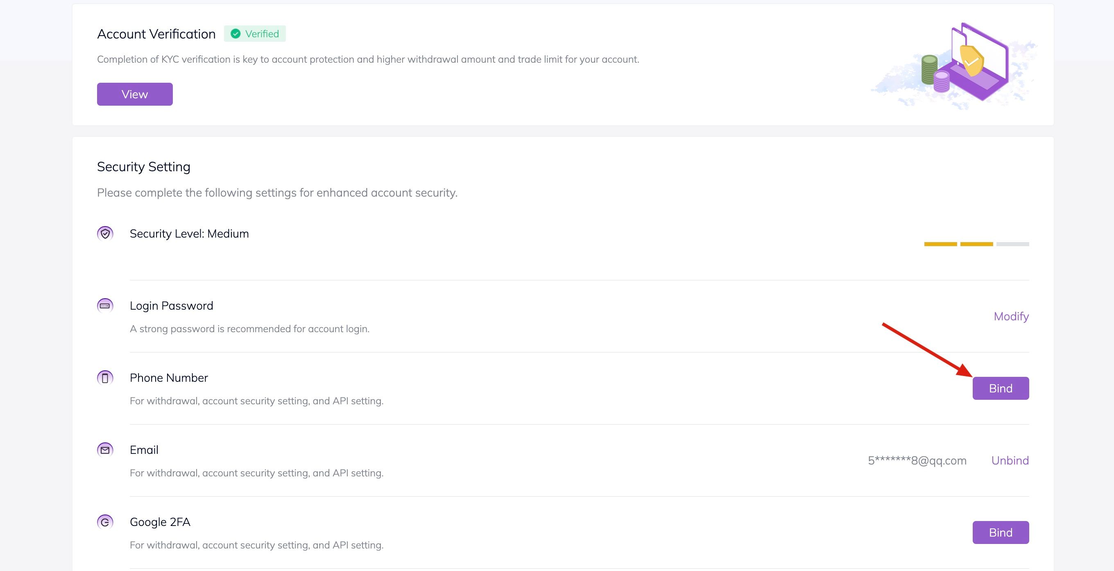
Task: Click the Account Verification title
Action: coord(156,34)
